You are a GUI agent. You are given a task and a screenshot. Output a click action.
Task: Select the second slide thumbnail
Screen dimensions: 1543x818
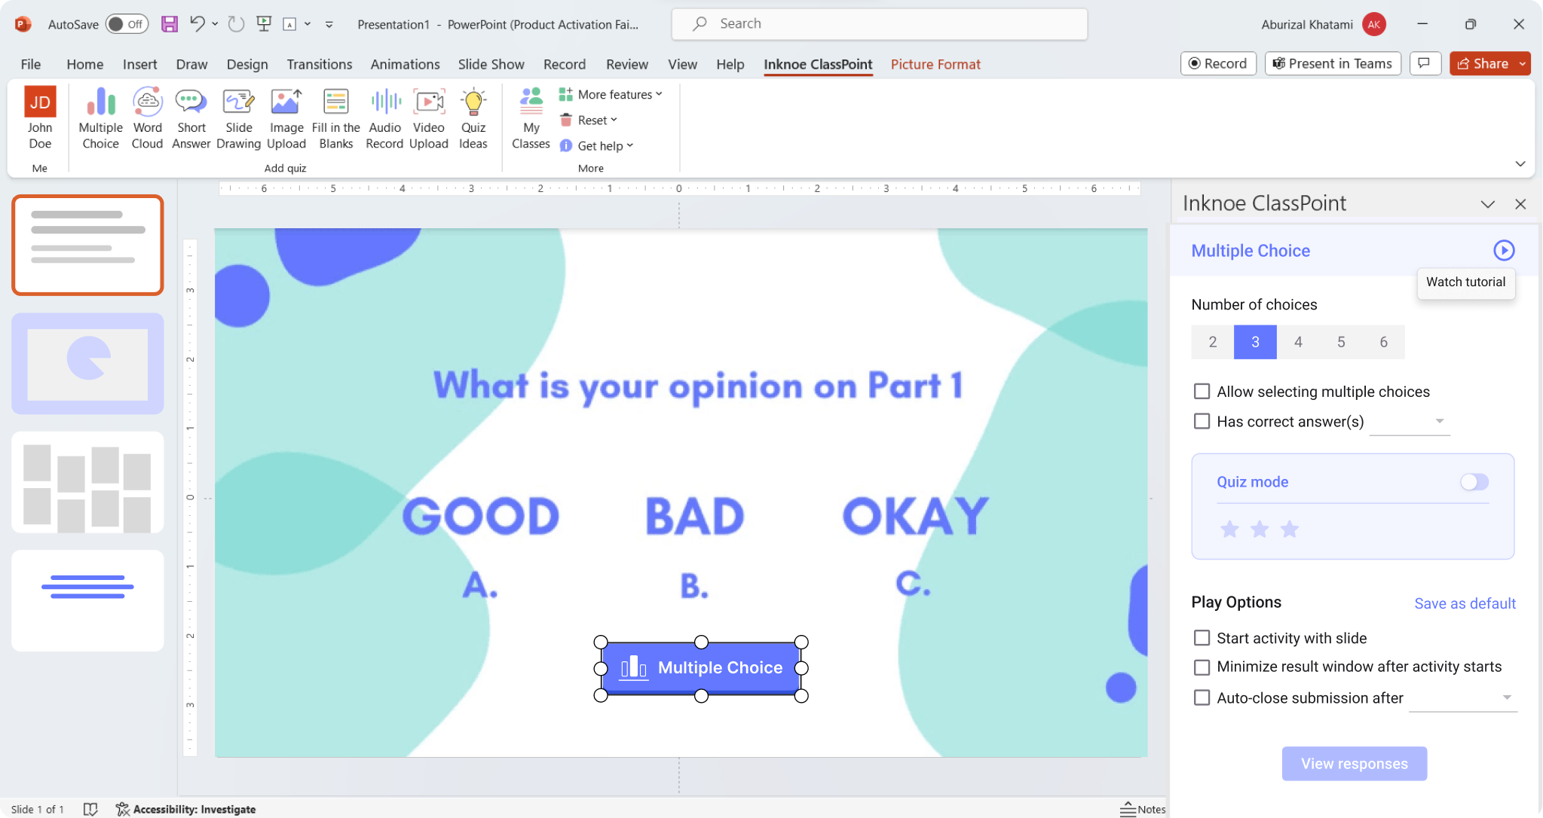click(87, 364)
